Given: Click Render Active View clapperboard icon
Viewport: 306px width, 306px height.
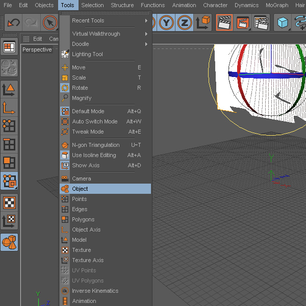Looking at the screenshot, I should 224,22.
